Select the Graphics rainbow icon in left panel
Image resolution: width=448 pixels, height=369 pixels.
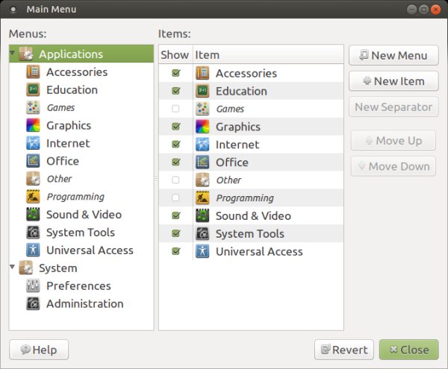coord(33,126)
